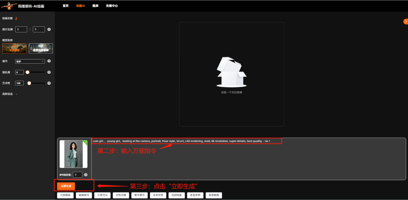The image size is (408, 200).
Task: Click the 绘画次数 count value 2
Action: pos(16,18)
